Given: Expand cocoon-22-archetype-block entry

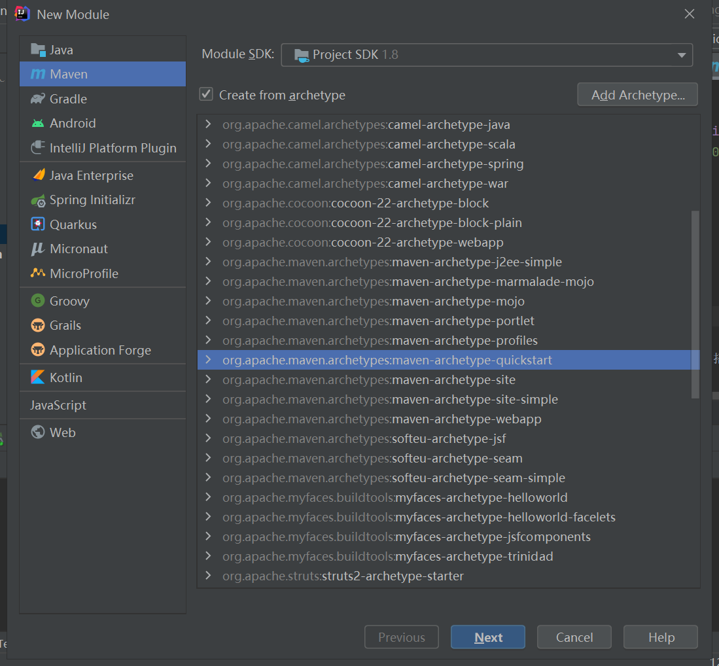Looking at the screenshot, I should (x=208, y=203).
